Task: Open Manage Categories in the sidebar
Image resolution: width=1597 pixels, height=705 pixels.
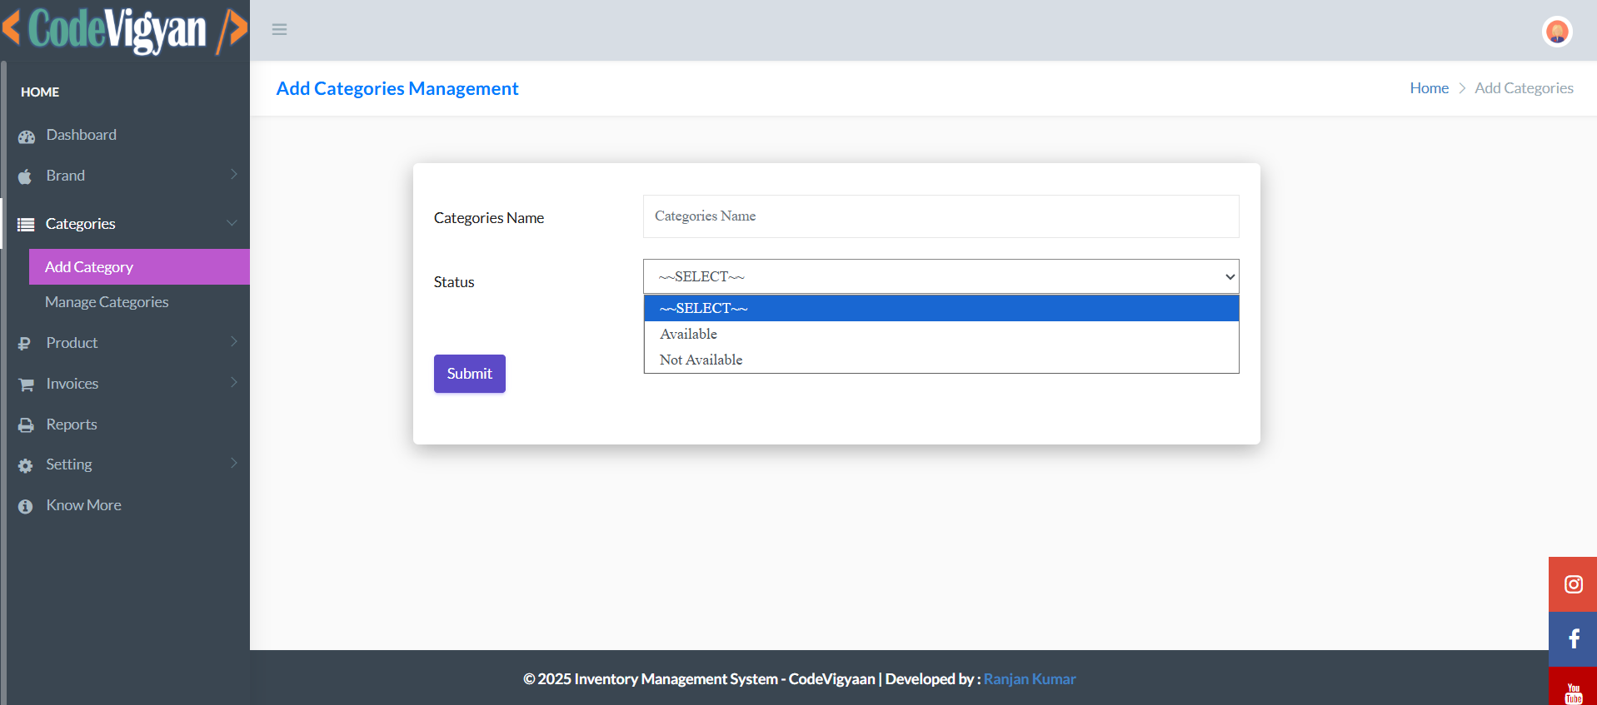Action: click(x=107, y=302)
